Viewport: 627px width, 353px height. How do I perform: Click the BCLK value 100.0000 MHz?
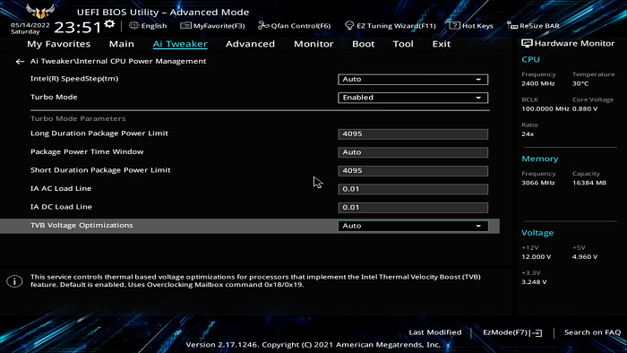pos(545,108)
